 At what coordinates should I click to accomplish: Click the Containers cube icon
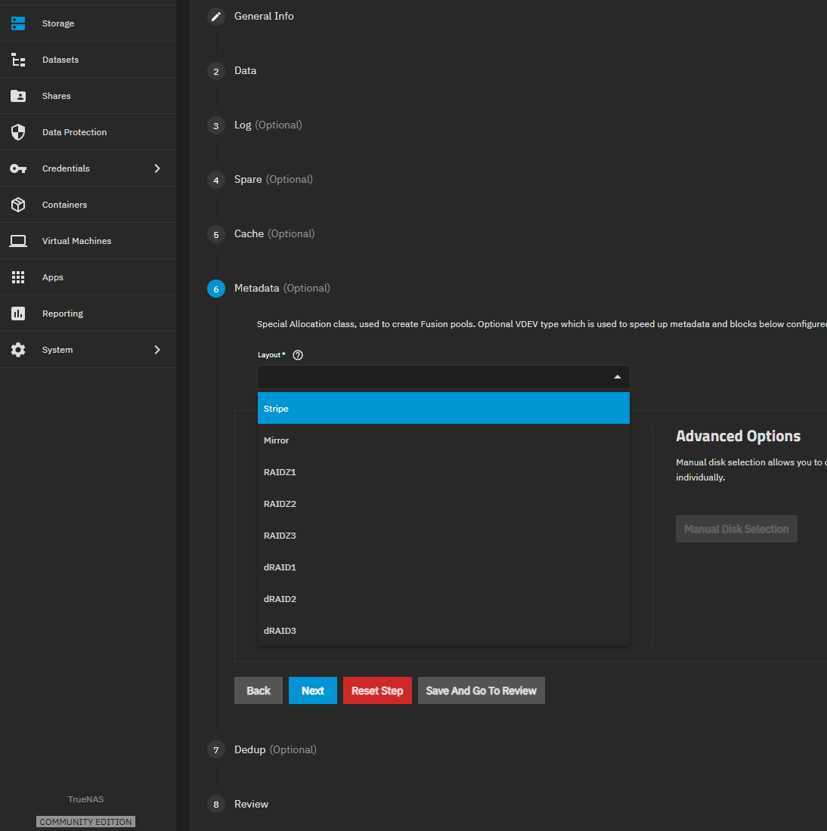(18, 205)
